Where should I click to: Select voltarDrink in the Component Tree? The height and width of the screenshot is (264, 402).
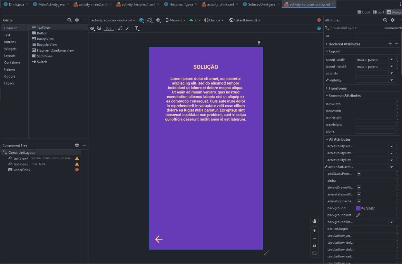(22, 170)
